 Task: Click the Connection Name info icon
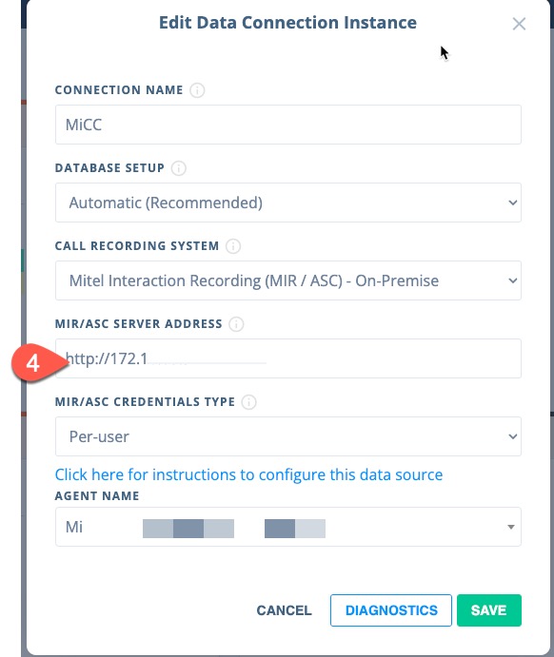(197, 90)
